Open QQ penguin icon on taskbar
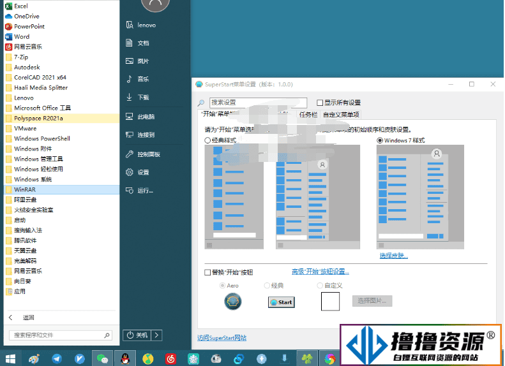 pyautogui.click(x=125, y=358)
